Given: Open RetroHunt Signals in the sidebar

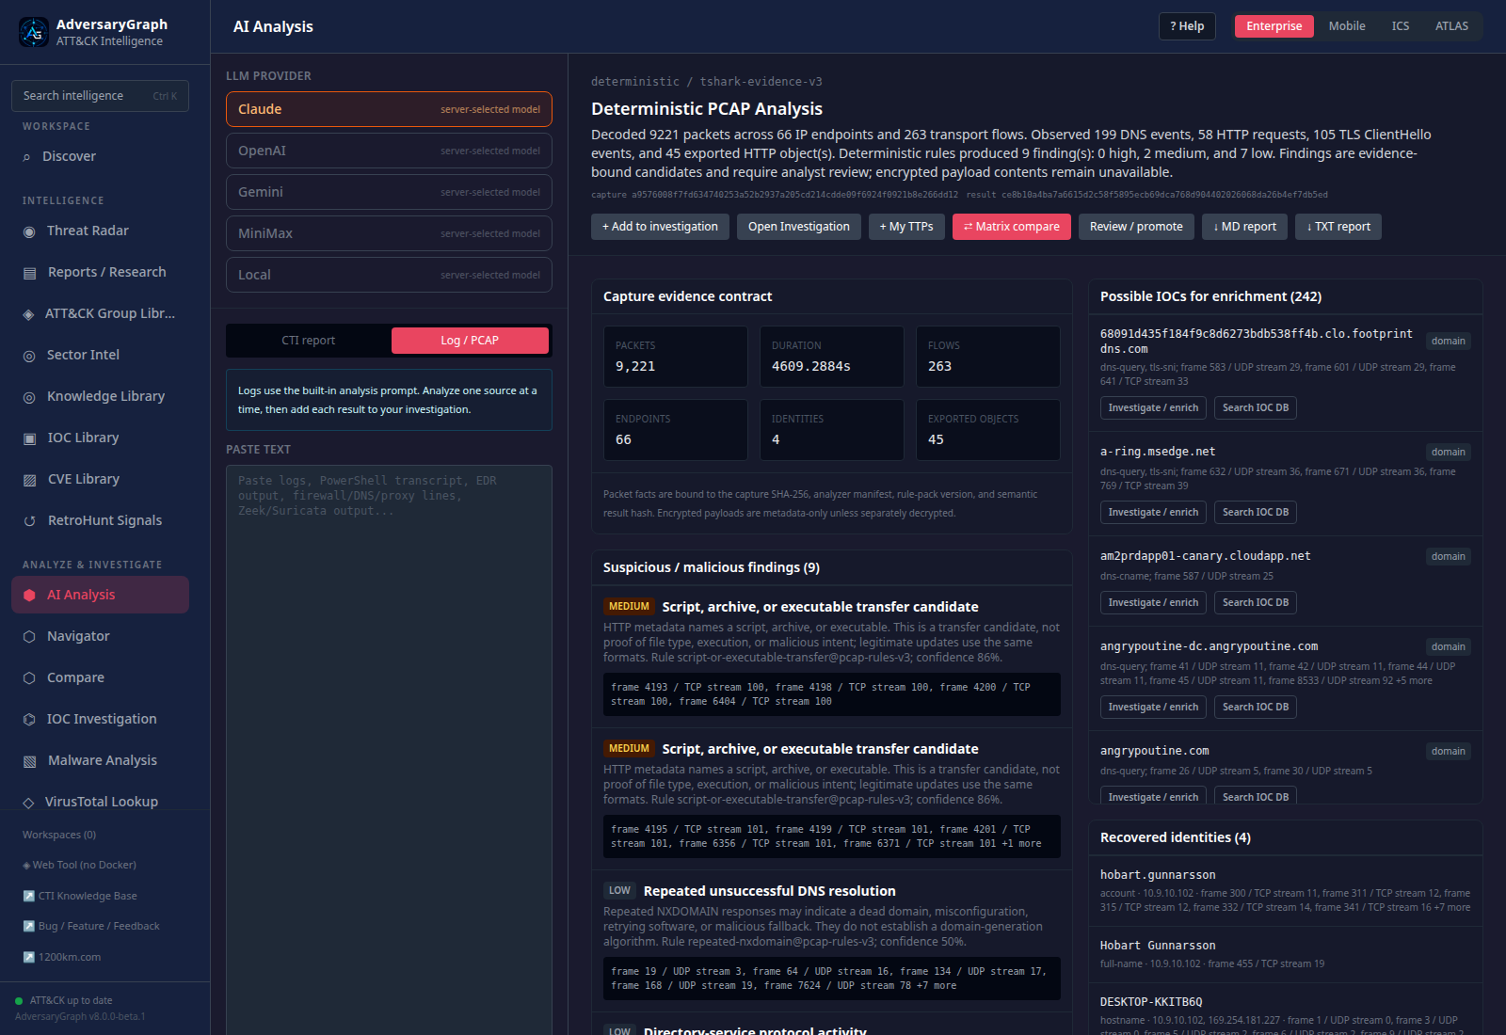Looking at the screenshot, I should tap(104, 520).
